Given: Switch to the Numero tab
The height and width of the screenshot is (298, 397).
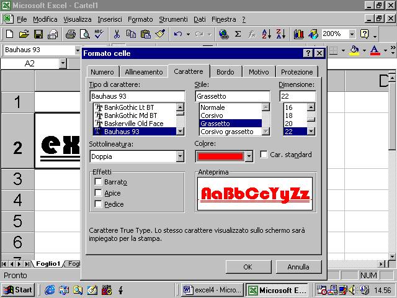Looking at the screenshot, I should tap(102, 72).
